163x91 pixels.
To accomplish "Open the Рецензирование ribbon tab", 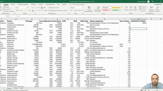I will [50, 4].
